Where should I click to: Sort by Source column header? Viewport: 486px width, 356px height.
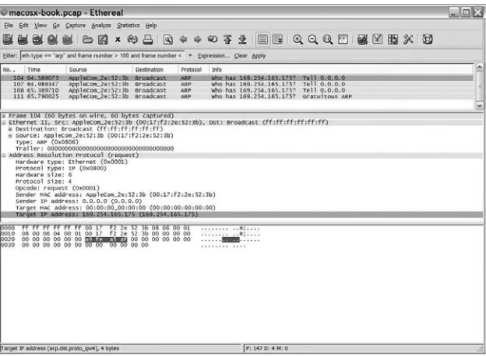point(100,70)
